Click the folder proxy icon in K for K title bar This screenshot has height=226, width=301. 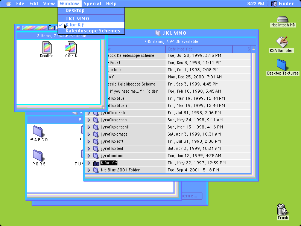[x=52, y=27]
